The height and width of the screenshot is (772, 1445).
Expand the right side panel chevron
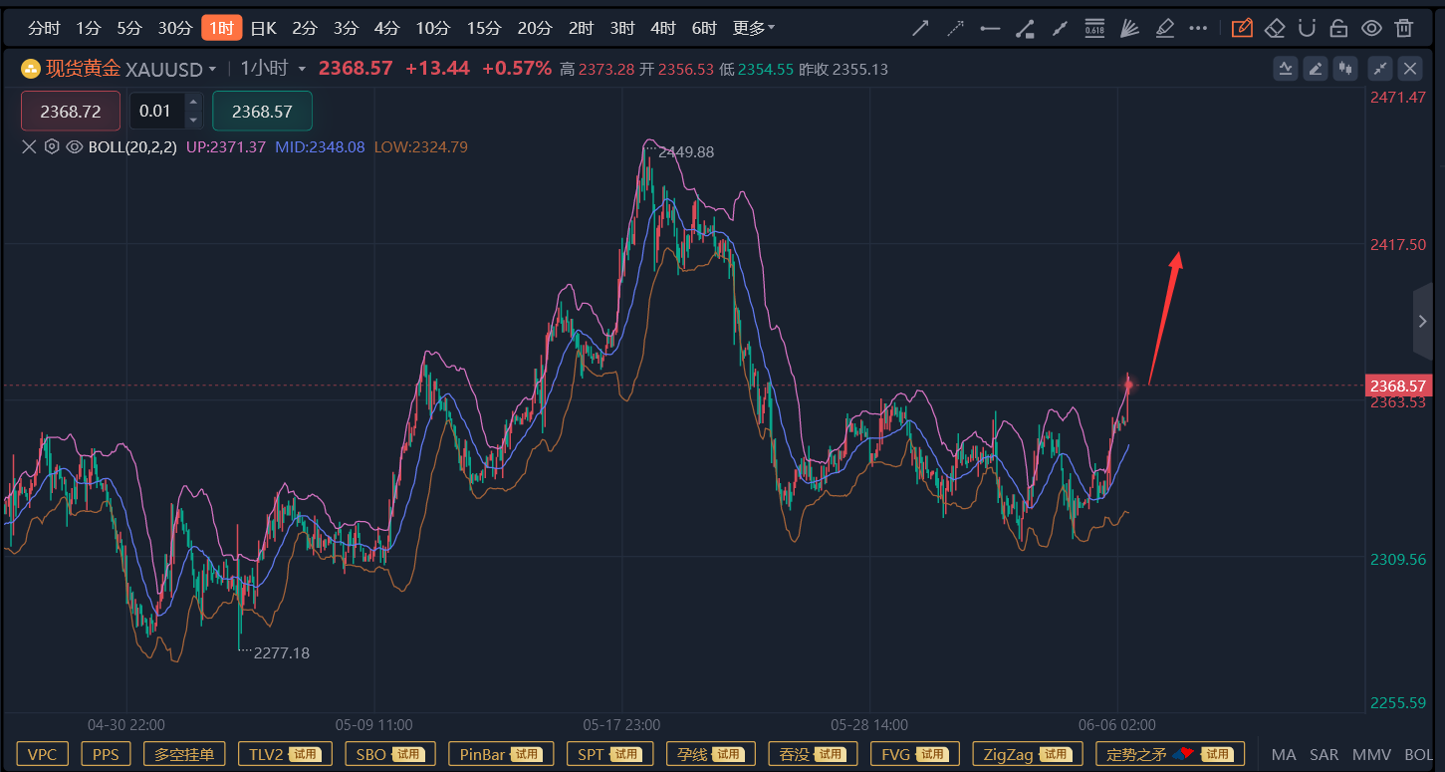tap(1423, 321)
